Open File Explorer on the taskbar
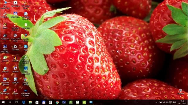 click(30, 102)
